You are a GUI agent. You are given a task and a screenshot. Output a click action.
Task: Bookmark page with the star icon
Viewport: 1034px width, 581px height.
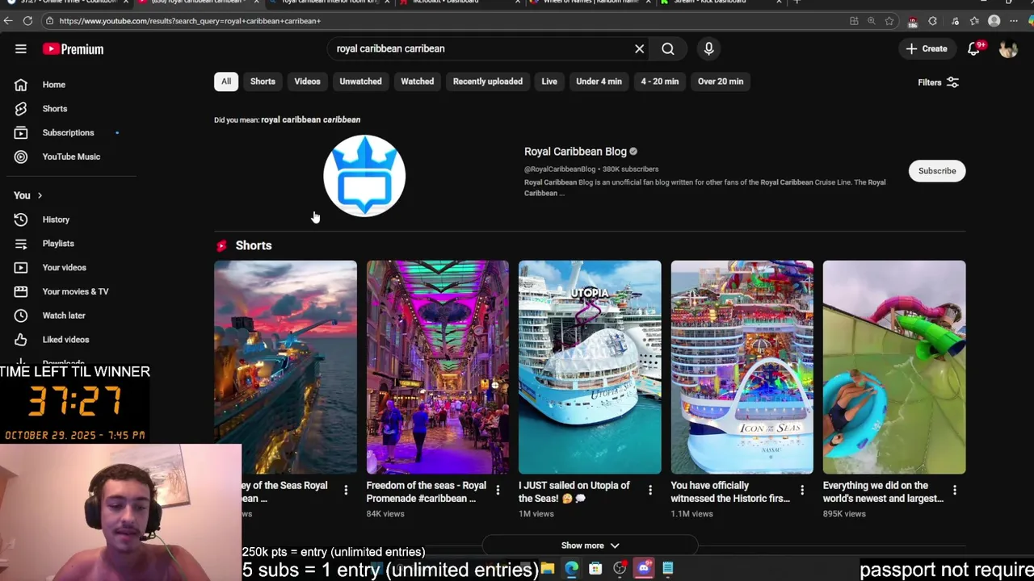pos(889,21)
